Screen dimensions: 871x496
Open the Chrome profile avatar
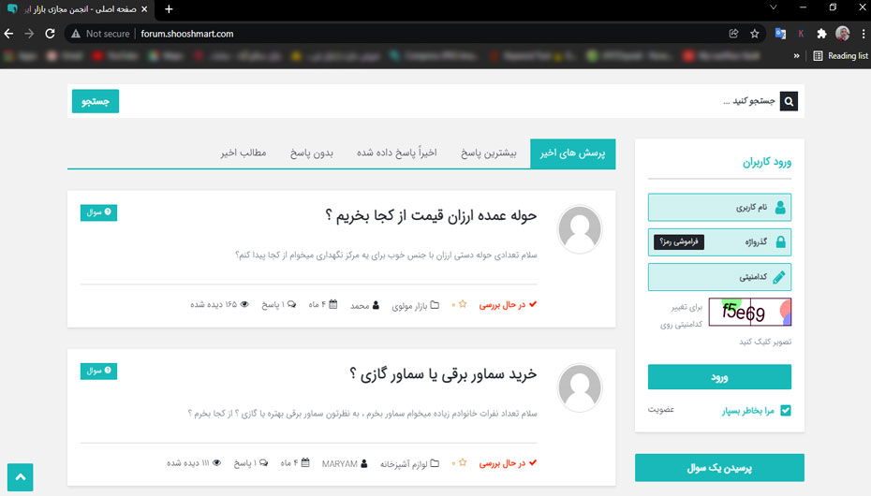[843, 34]
